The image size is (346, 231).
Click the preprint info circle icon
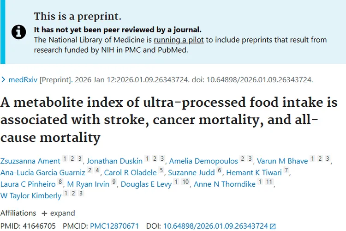[x=18, y=31]
